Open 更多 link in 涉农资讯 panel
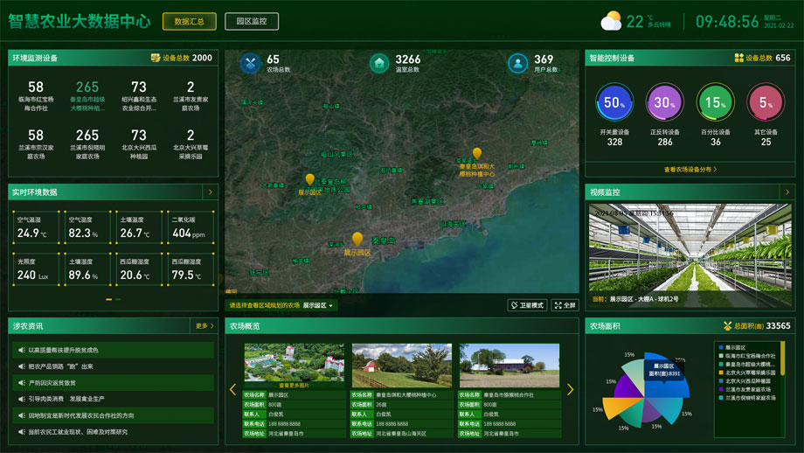 204,326
